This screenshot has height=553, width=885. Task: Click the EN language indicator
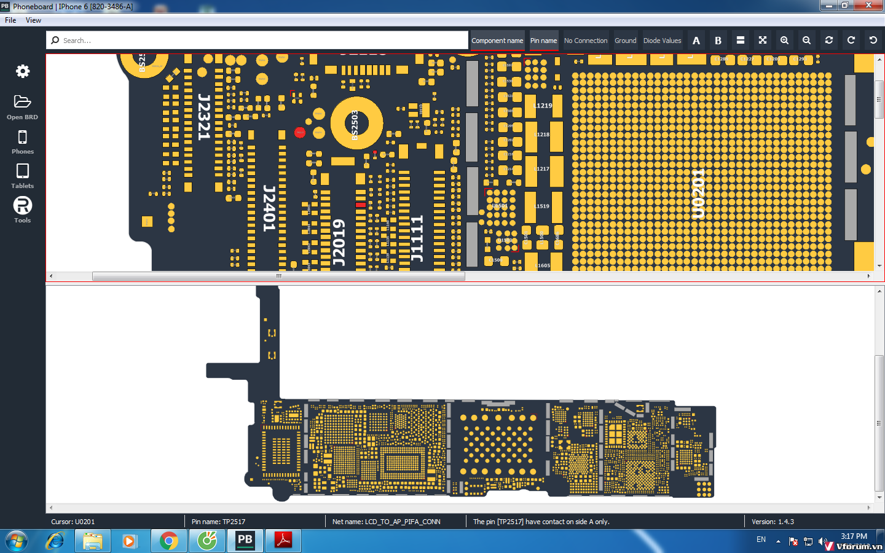[x=761, y=539]
